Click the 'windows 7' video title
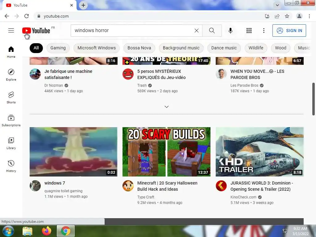 click(x=55, y=183)
